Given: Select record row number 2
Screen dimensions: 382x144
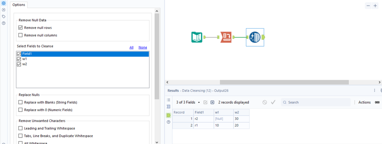Looking at the screenshot, I should click(183, 126).
